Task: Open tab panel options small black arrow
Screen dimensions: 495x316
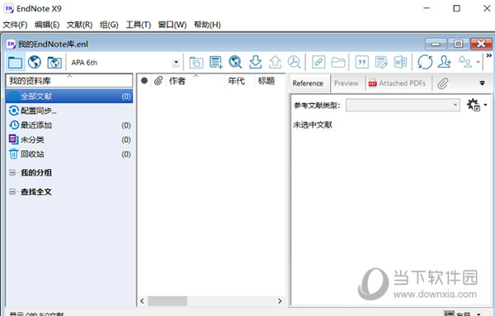Action: pyautogui.click(x=482, y=83)
